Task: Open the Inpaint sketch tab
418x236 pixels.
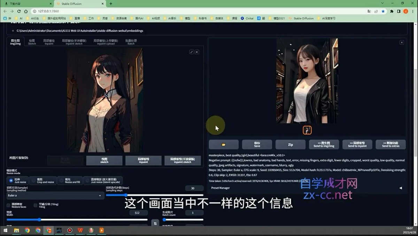Action: click(x=74, y=42)
